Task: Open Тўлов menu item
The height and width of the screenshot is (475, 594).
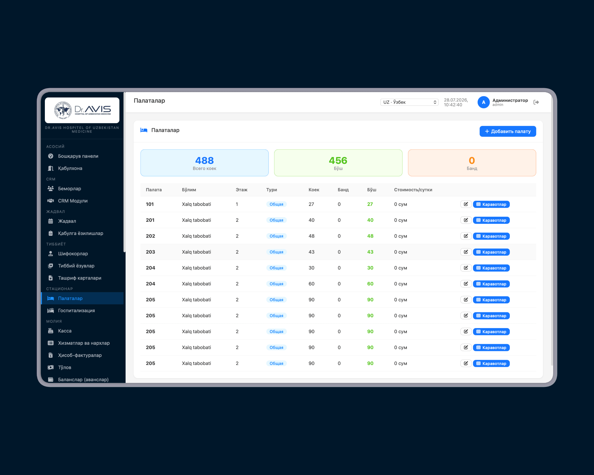Action: pyautogui.click(x=82, y=367)
